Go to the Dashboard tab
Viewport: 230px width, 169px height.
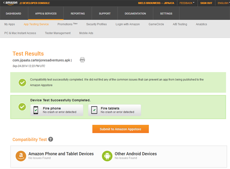coord(14,14)
